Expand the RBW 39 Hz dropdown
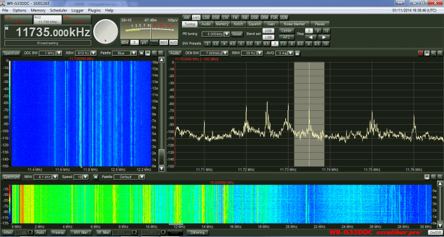 259,53
